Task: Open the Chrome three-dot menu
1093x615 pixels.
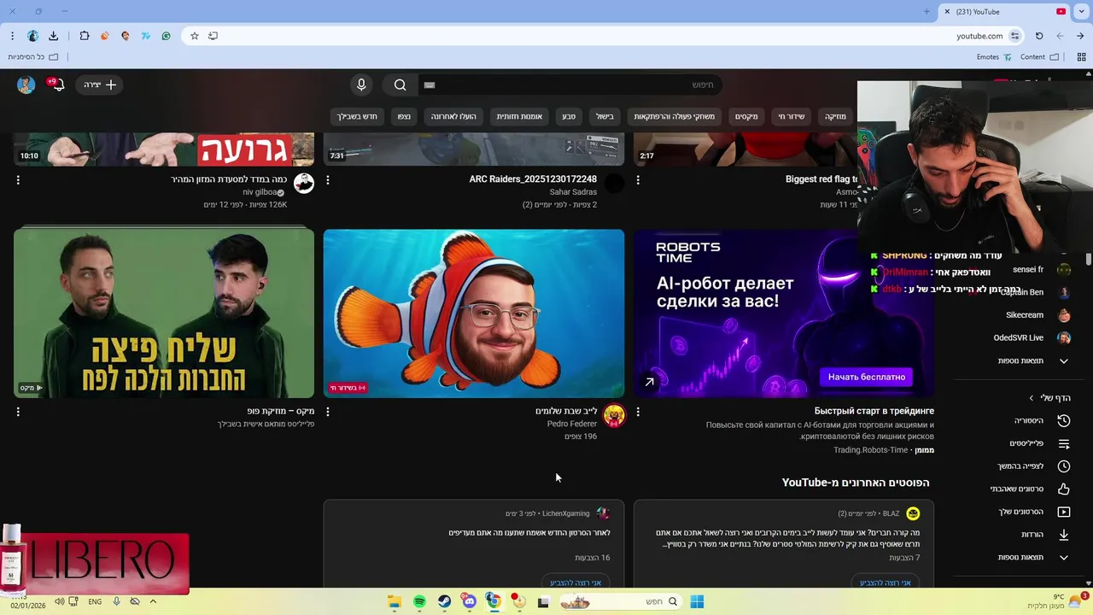Action: [x=12, y=36]
